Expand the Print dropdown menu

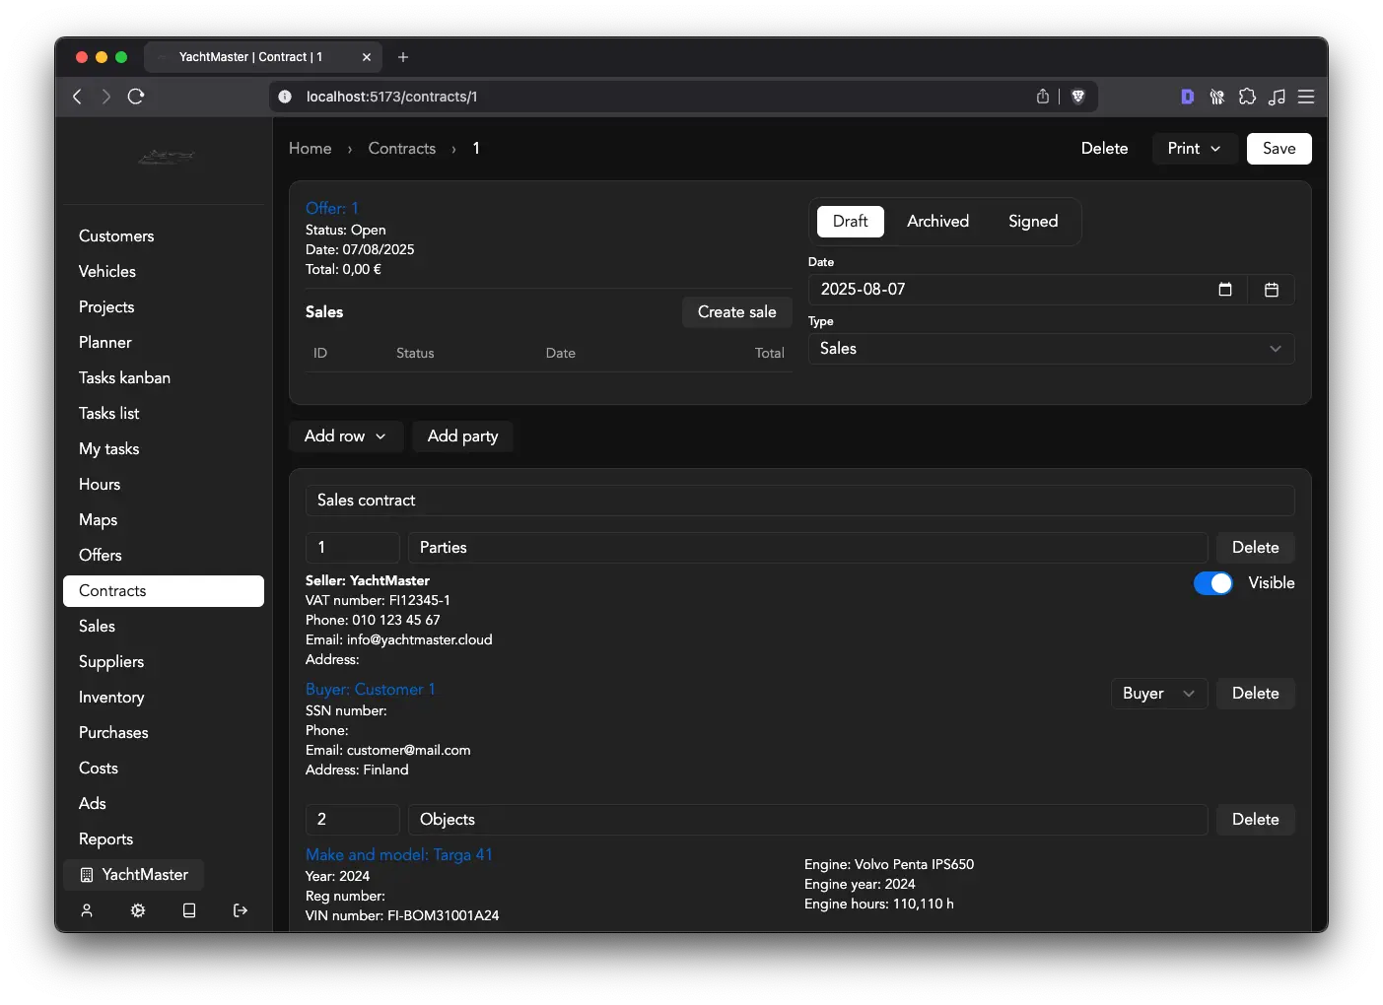1194,149
